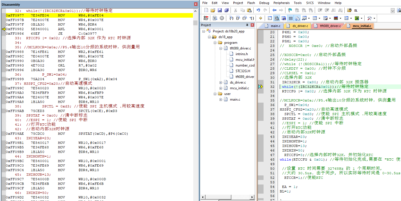Viewport: 401px width, 201px height.
Task: Click the New file icon
Action: point(206,10)
